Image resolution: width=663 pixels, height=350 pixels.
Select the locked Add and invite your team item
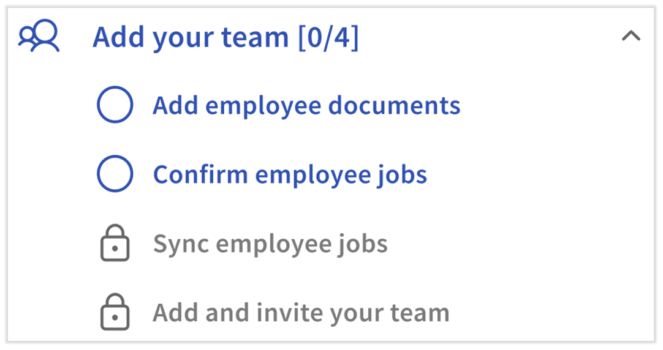point(301,313)
